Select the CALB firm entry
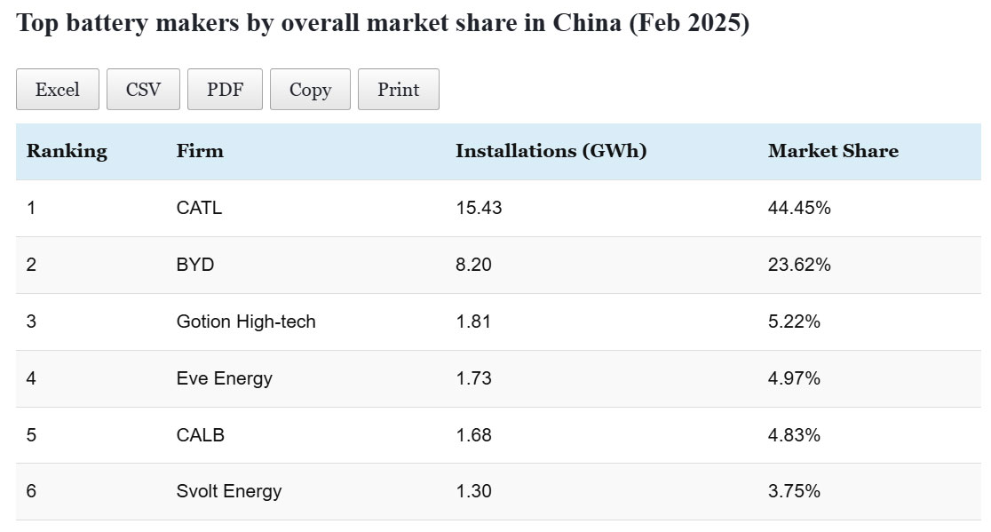The image size is (991, 532). click(200, 435)
